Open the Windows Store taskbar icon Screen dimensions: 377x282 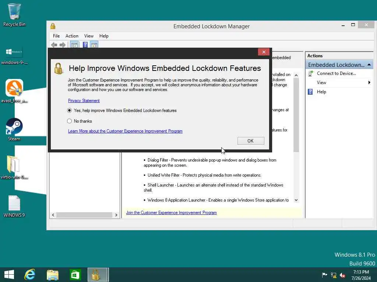[75, 275]
